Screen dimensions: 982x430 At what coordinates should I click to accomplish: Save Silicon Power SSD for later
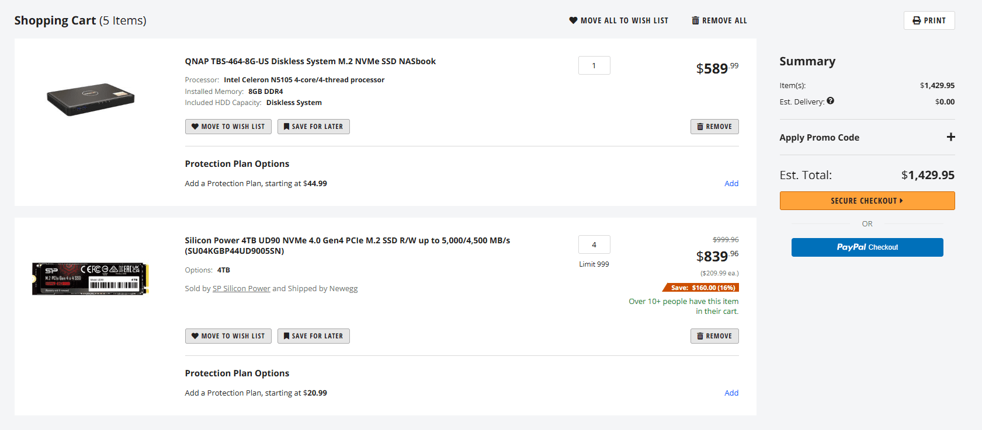coord(313,336)
